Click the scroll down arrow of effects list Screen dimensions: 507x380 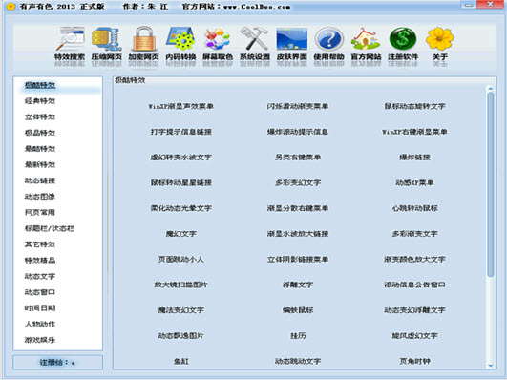(x=491, y=366)
